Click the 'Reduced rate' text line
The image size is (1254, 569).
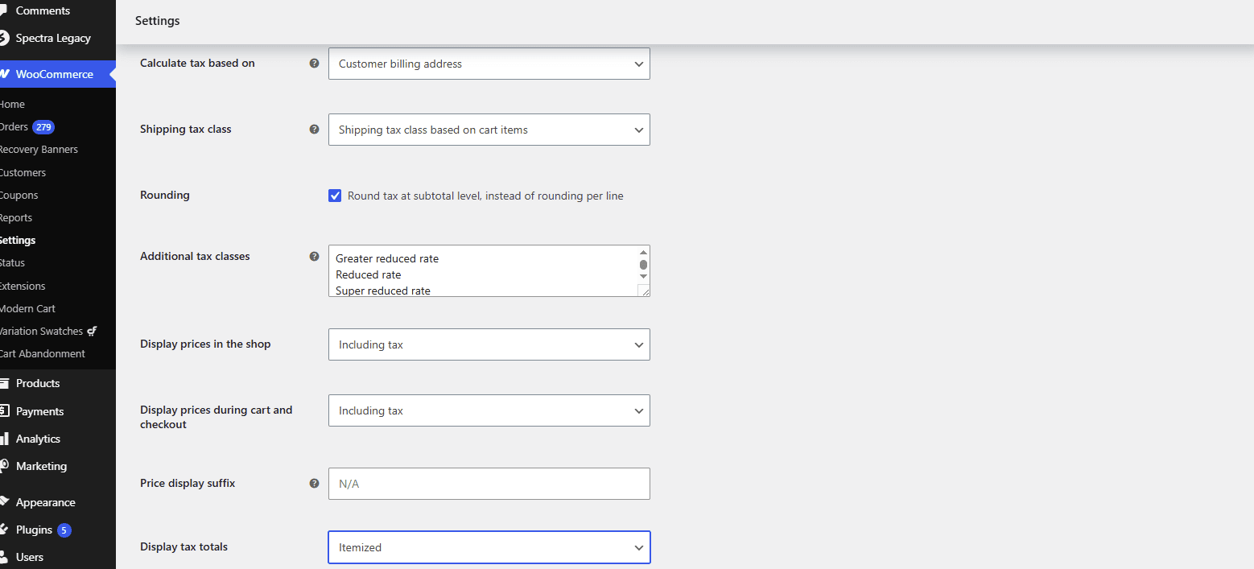coord(368,275)
